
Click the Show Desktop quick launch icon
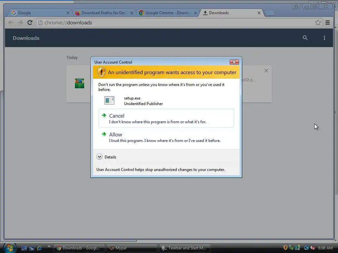(x=24, y=248)
